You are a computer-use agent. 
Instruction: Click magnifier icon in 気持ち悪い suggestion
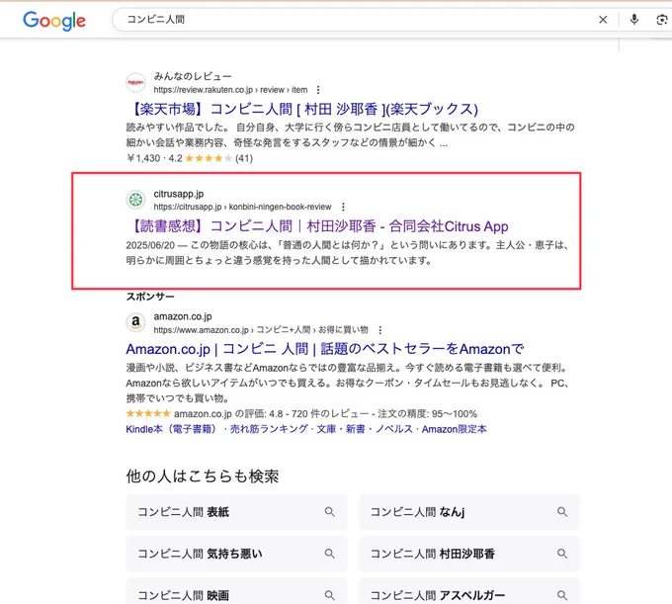[329, 554]
